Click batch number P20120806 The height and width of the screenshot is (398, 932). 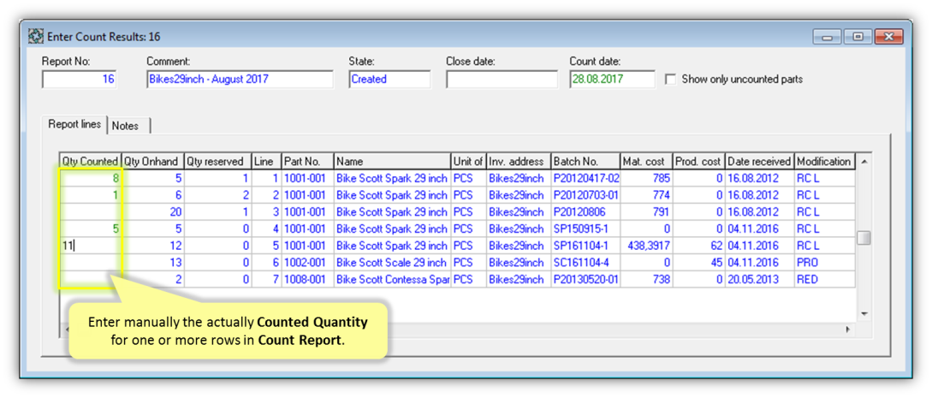pyautogui.click(x=585, y=211)
